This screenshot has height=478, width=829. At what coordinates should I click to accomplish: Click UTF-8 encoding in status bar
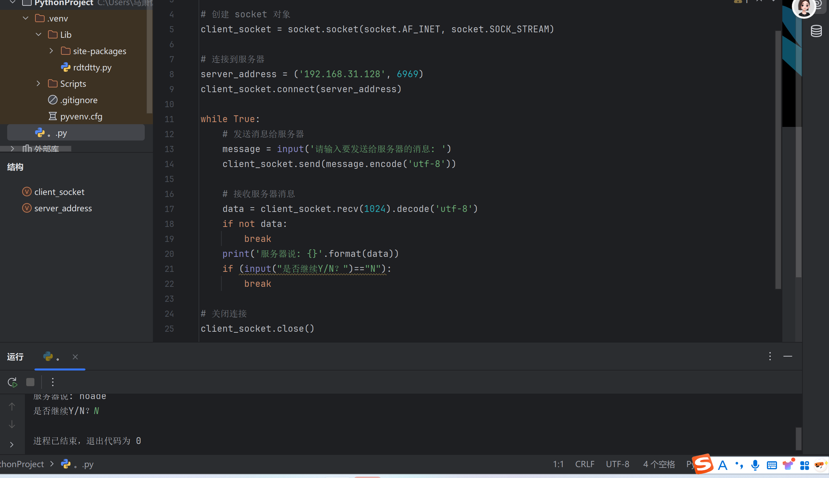click(617, 464)
